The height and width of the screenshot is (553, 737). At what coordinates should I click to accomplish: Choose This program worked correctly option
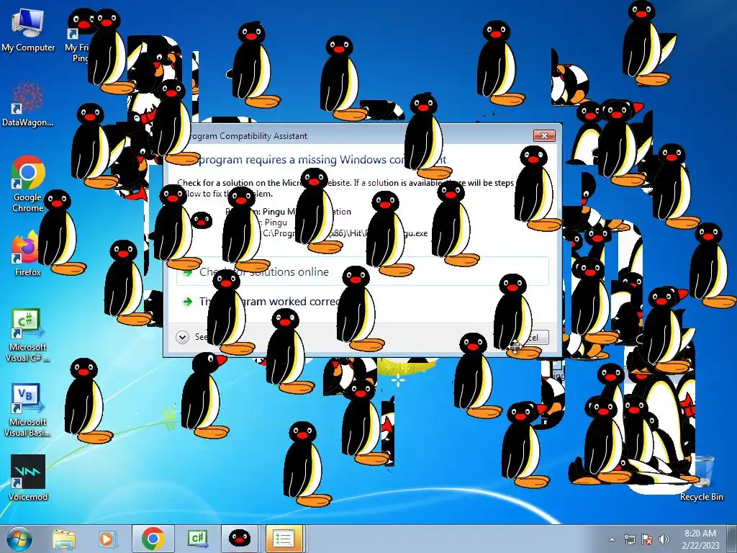click(x=363, y=302)
